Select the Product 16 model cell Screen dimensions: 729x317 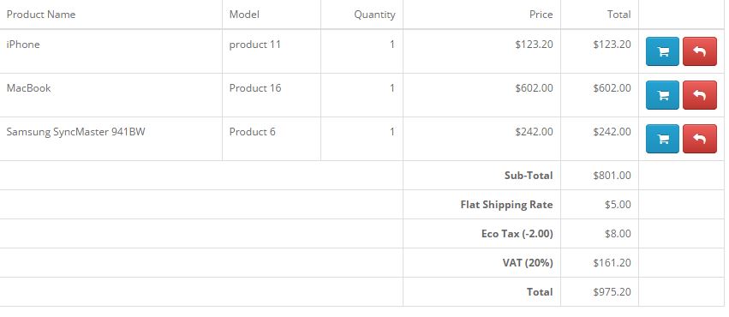click(272, 95)
